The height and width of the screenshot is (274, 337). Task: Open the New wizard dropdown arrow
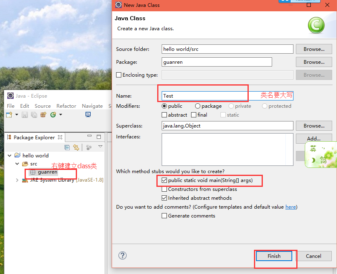17,115
